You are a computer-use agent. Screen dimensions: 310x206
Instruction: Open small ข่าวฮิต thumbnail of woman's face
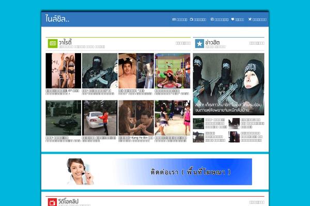(x=234, y=137)
